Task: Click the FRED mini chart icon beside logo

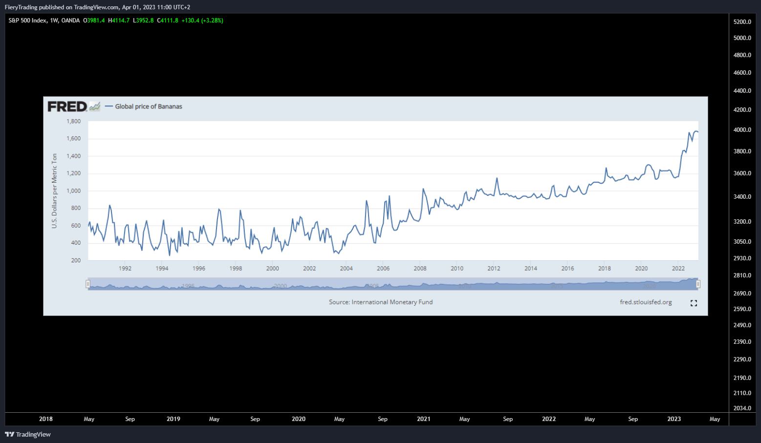Action: (95, 106)
